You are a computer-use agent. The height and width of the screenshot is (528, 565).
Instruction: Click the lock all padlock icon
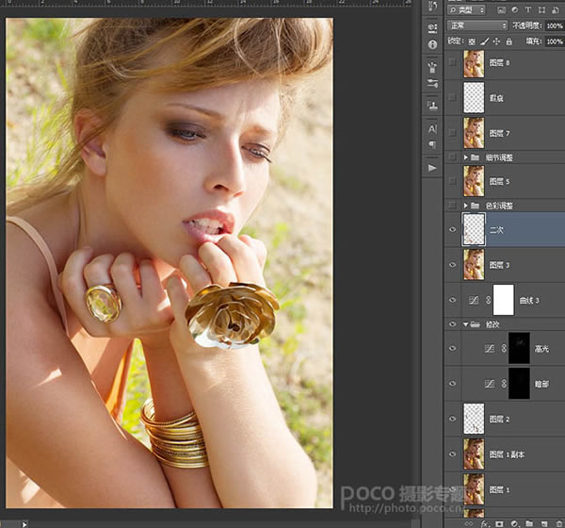tap(510, 41)
